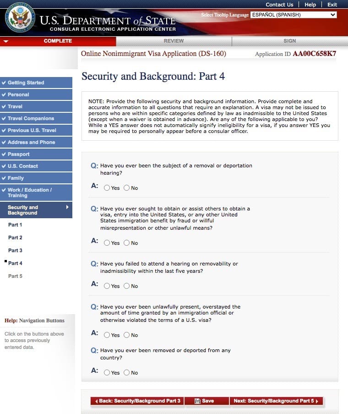Choose No for removed or deported question
Viewport: 348px width, 414px height.
pyautogui.click(x=127, y=373)
